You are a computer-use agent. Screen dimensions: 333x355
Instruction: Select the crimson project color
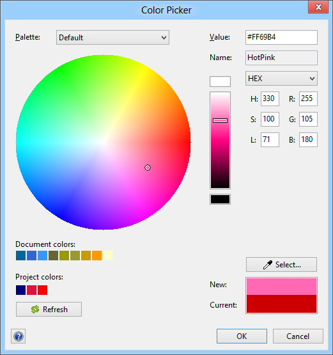point(31,290)
